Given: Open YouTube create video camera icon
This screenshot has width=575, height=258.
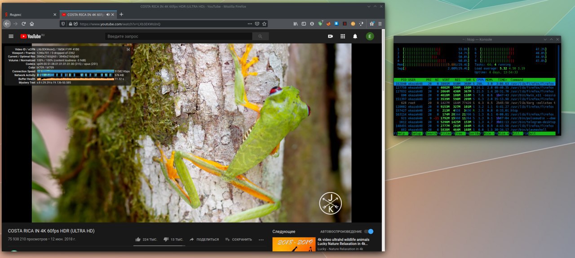Looking at the screenshot, I should pyautogui.click(x=330, y=36).
